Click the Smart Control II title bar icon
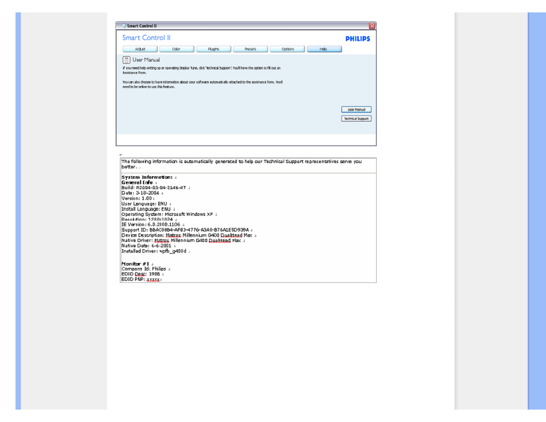Image resolution: width=546 pixels, height=422 pixels. (124, 26)
